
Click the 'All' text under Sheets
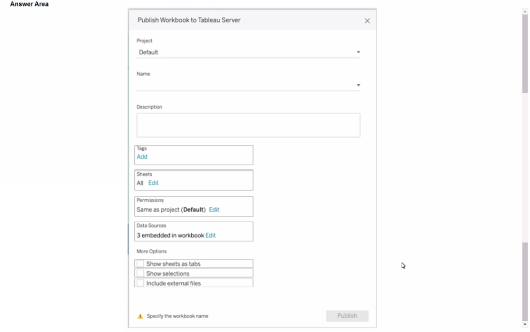pyautogui.click(x=140, y=183)
